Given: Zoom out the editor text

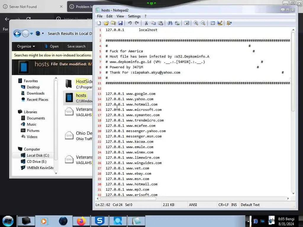Looking at the screenshot, I should [x=203, y=23].
